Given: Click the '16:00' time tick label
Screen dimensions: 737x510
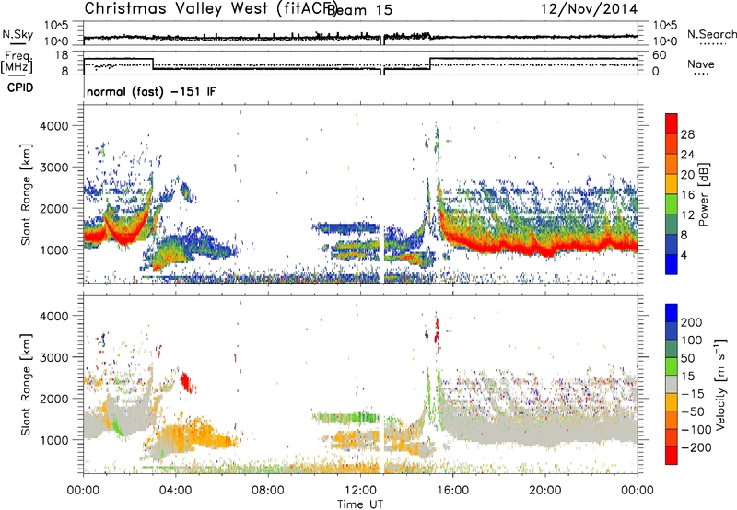Looking at the screenshot, I should [452, 491].
